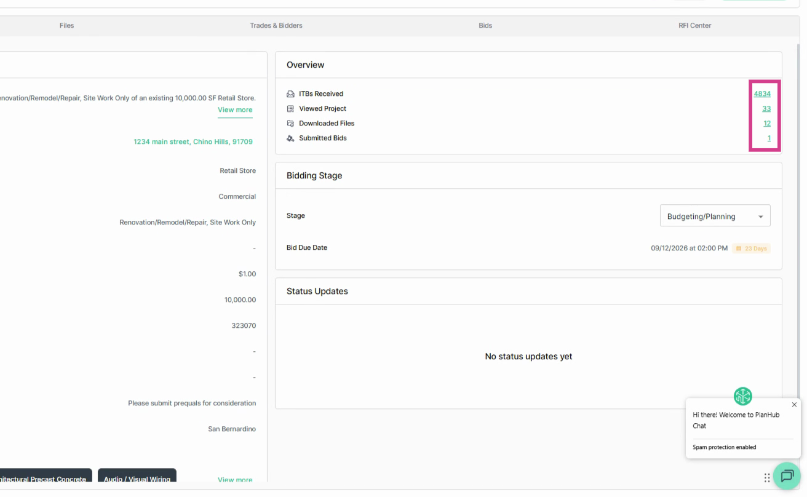Click the Downloaded Files icon
This screenshot has height=497, width=807.
click(x=291, y=124)
